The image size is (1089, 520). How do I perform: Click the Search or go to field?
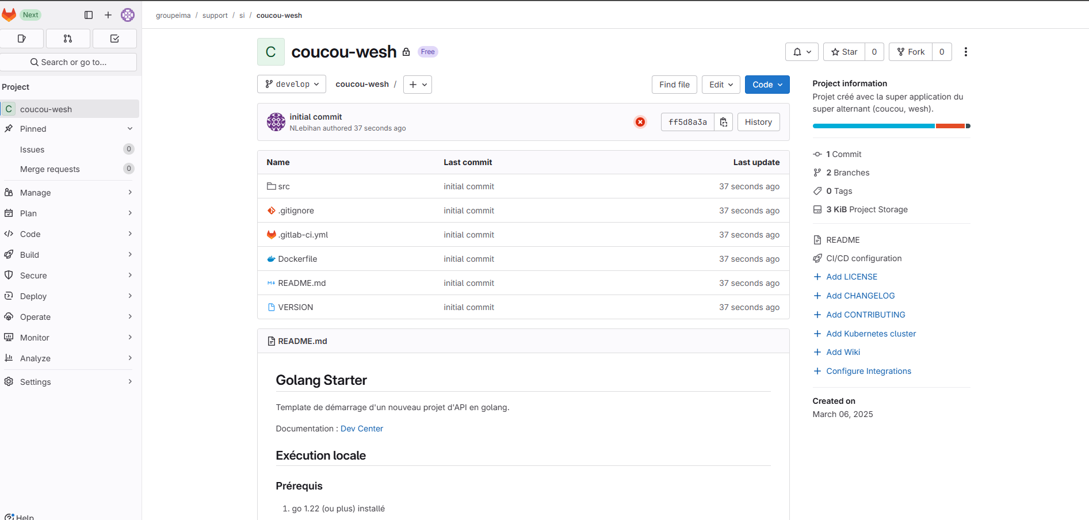[x=68, y=62]
